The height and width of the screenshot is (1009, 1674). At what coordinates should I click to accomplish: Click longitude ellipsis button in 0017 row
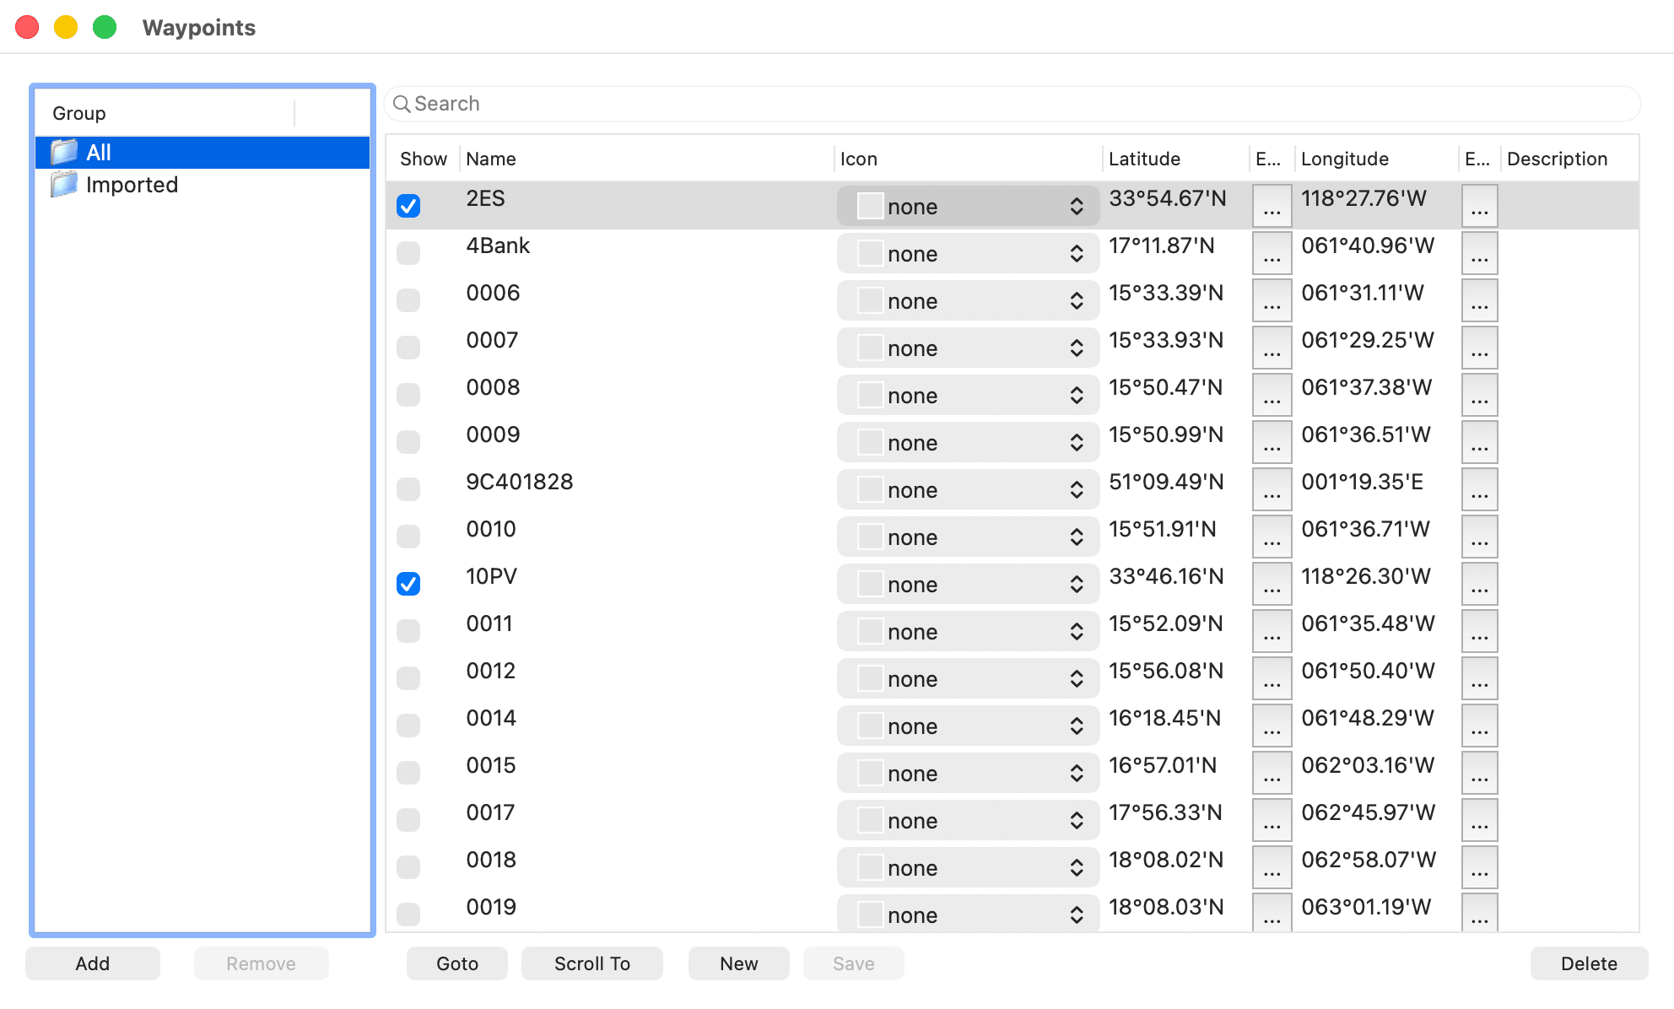(1480, 820)
